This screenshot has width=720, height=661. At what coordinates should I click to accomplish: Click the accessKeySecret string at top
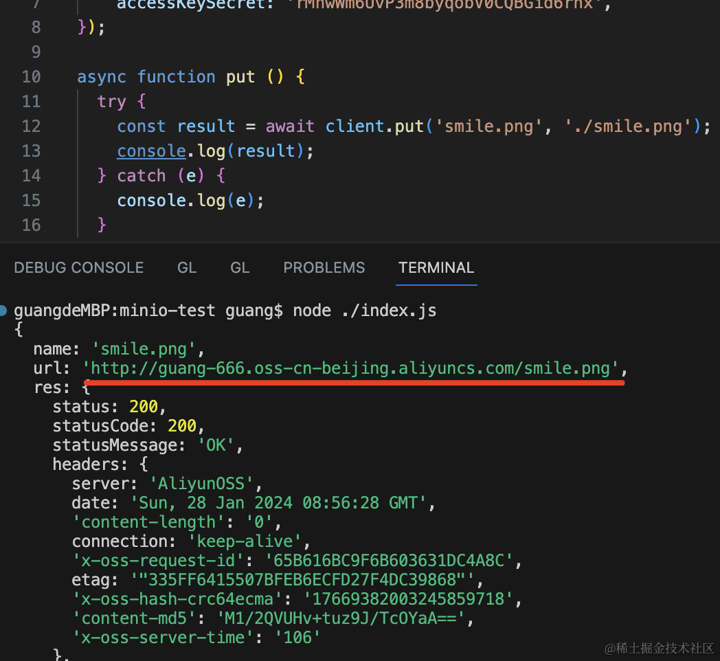[445, 5]
